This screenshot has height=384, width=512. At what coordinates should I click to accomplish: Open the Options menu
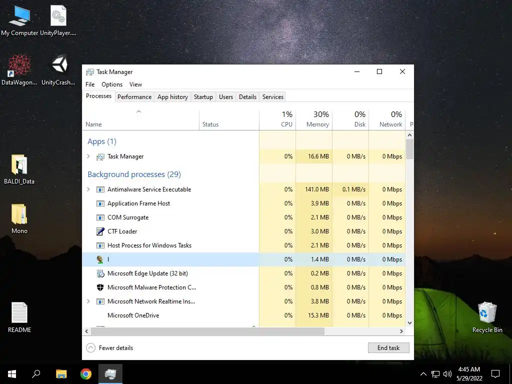(x=112, y=84)
